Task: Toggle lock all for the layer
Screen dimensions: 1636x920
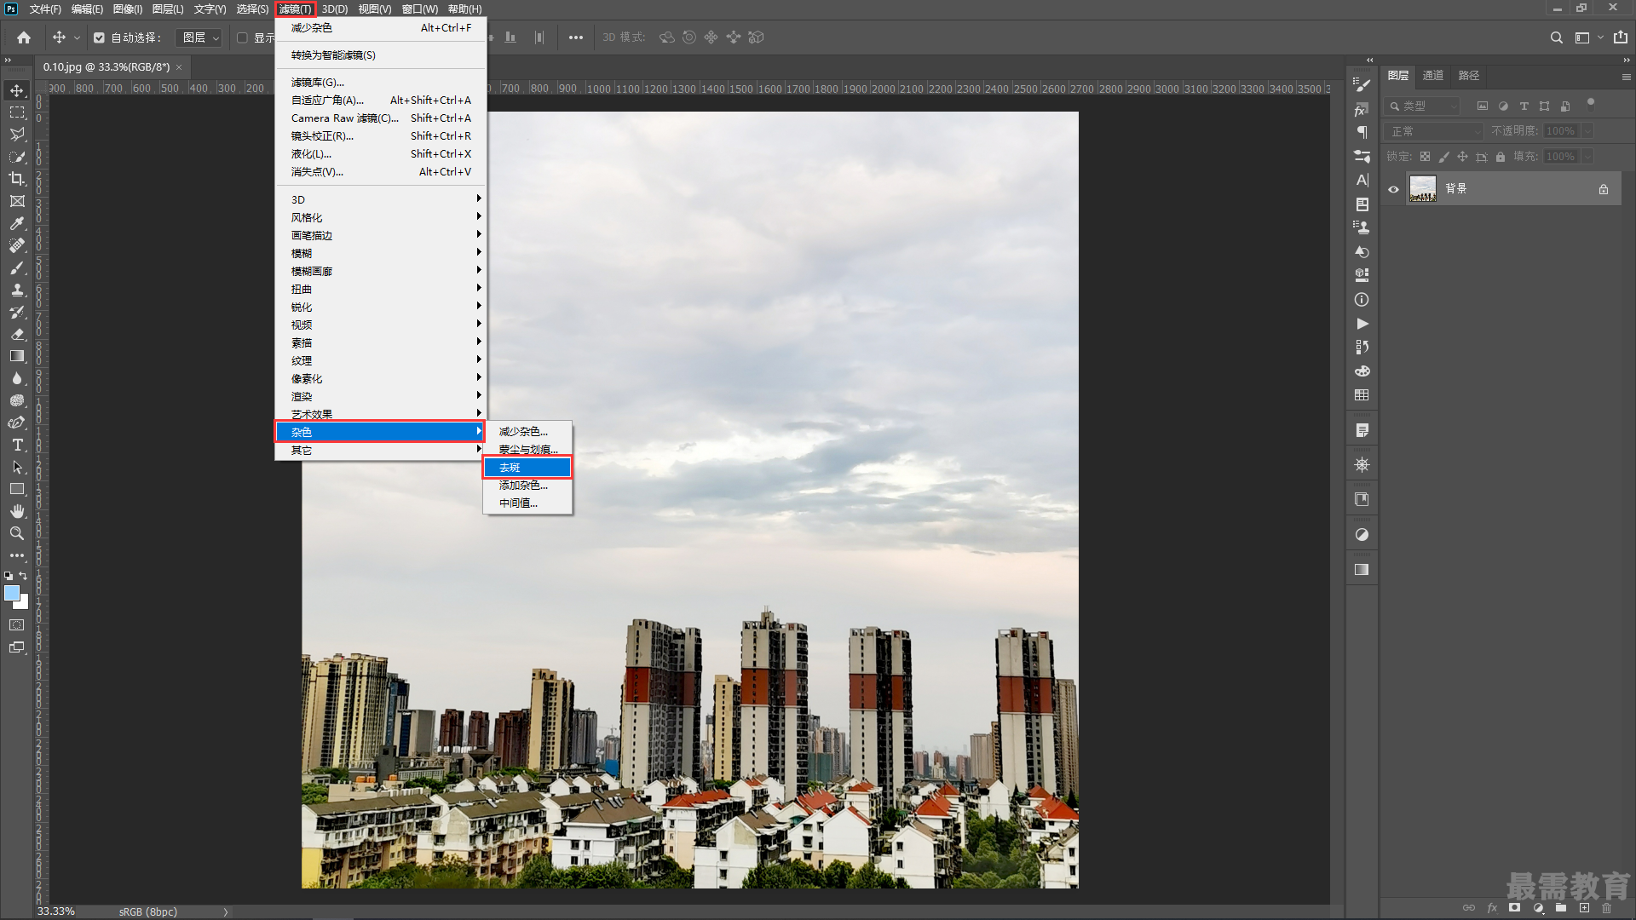Action: point(1501,157)
